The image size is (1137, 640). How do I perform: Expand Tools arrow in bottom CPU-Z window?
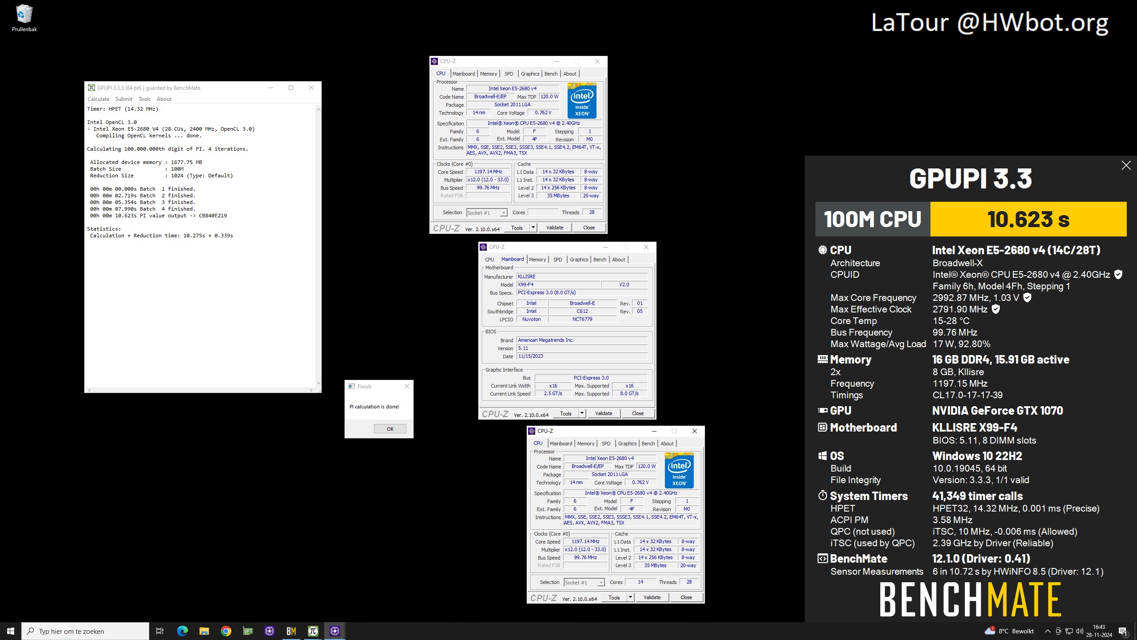click(630, 597)
